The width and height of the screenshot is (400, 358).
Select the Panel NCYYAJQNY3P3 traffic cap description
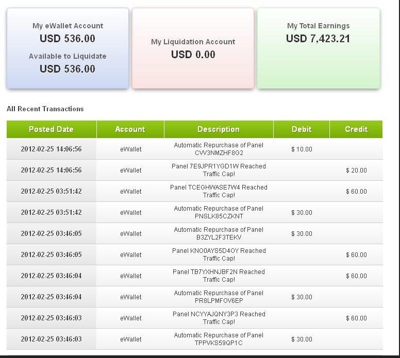(x=219, y=318)
